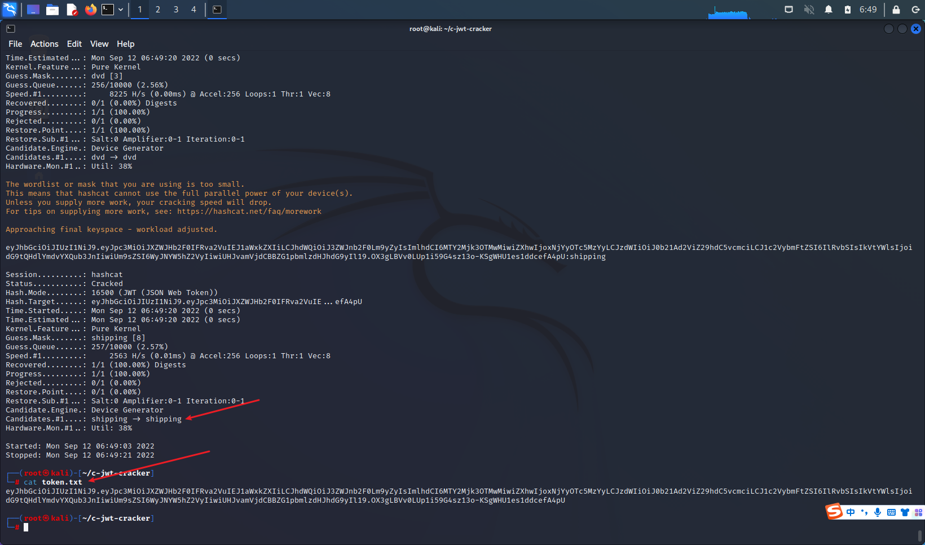The width and height of the screenshot is (925, 545).
Task: Click 'Stopped: Mon Sep 12 06:49:21 2022' line
Action: click(80, 455)
